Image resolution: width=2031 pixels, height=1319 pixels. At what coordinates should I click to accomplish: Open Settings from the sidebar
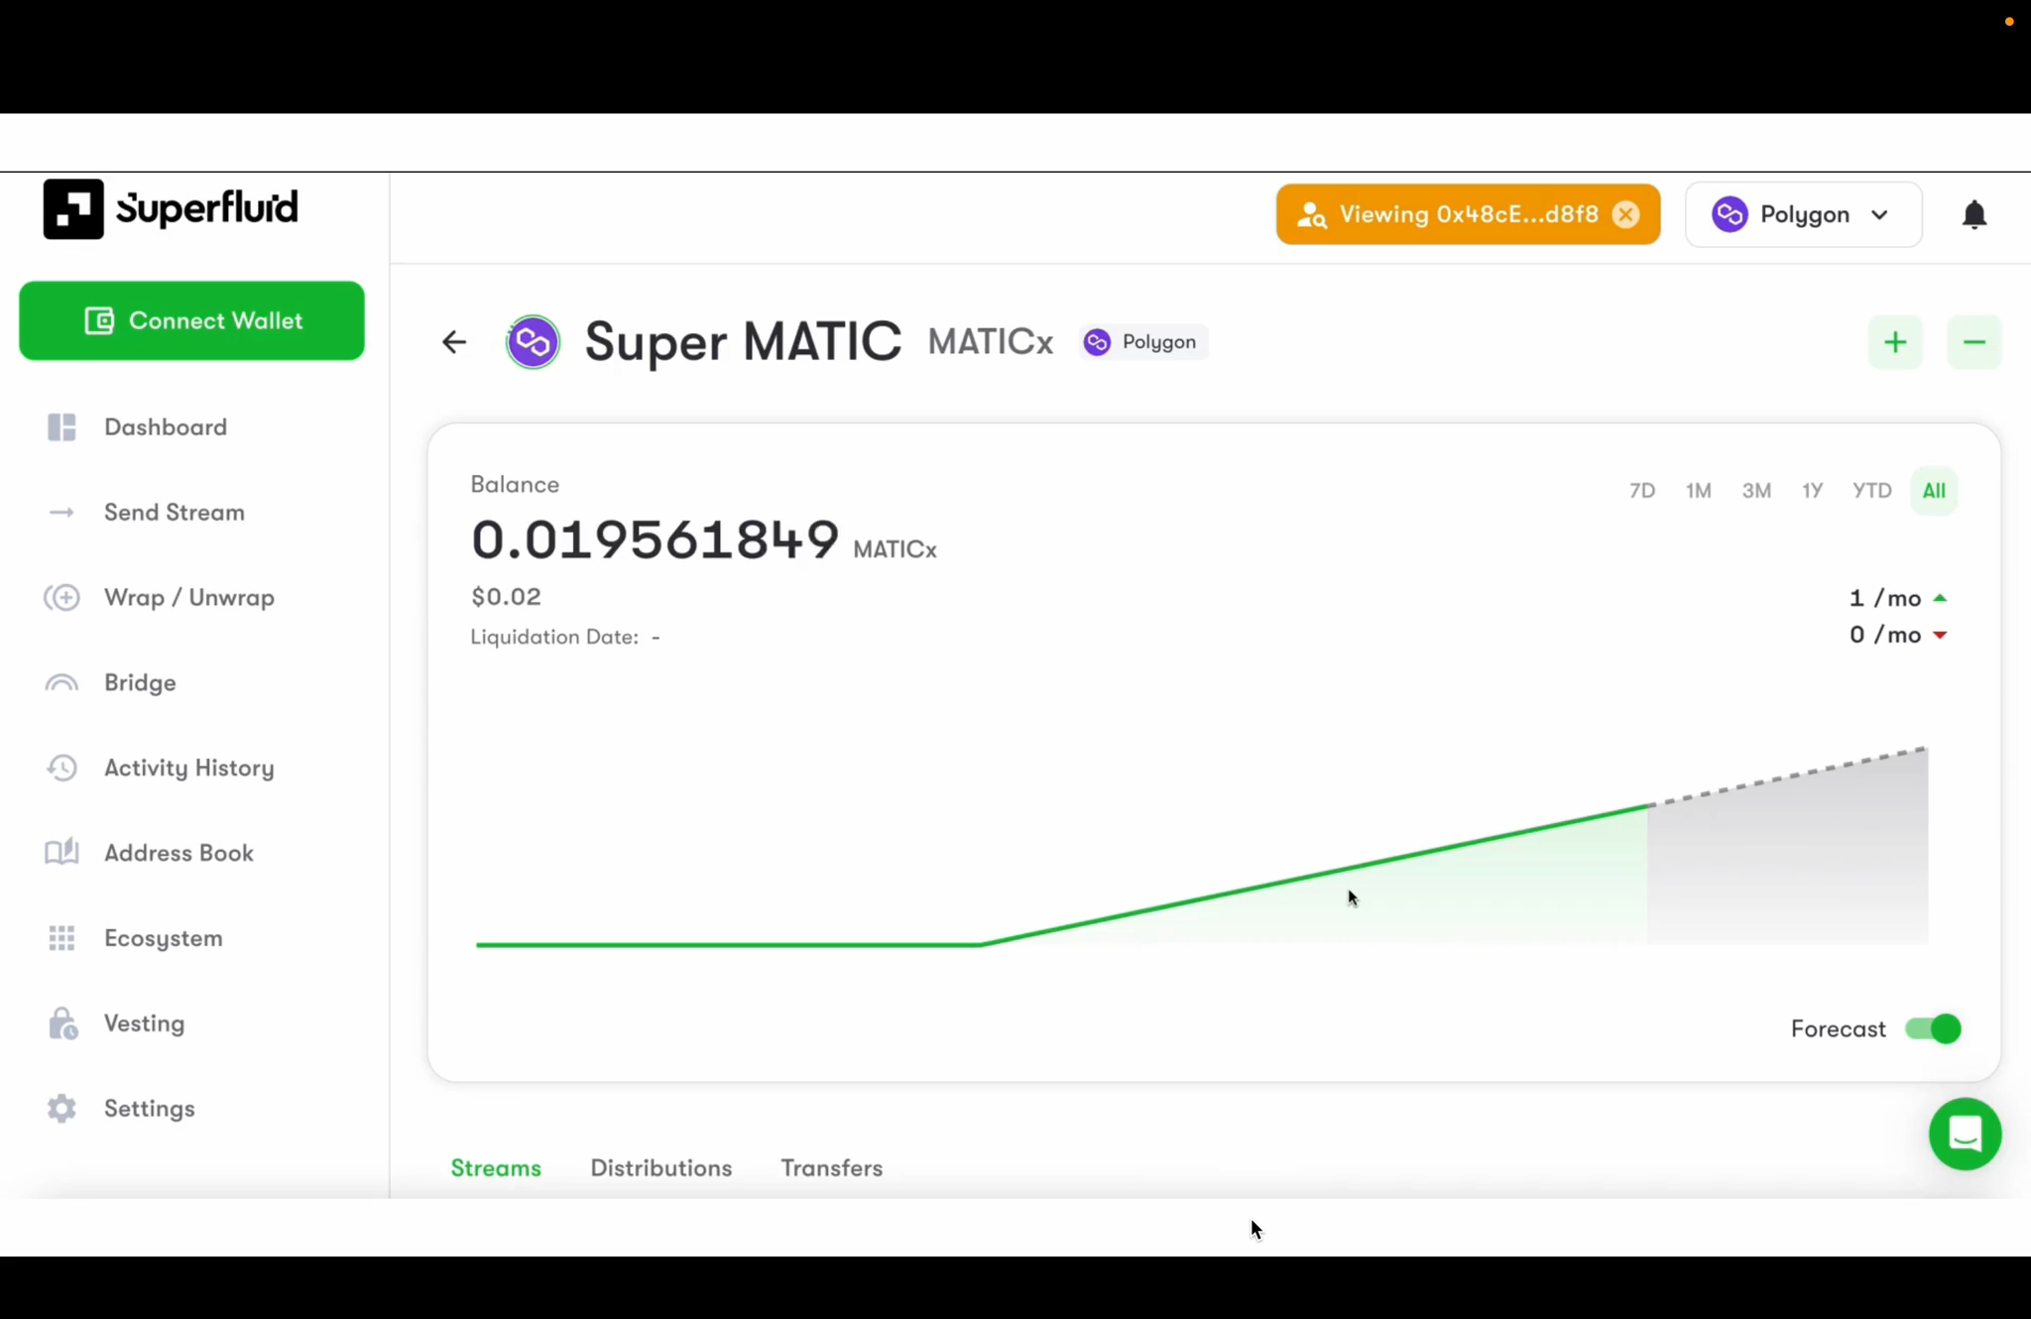point(149,1110)
